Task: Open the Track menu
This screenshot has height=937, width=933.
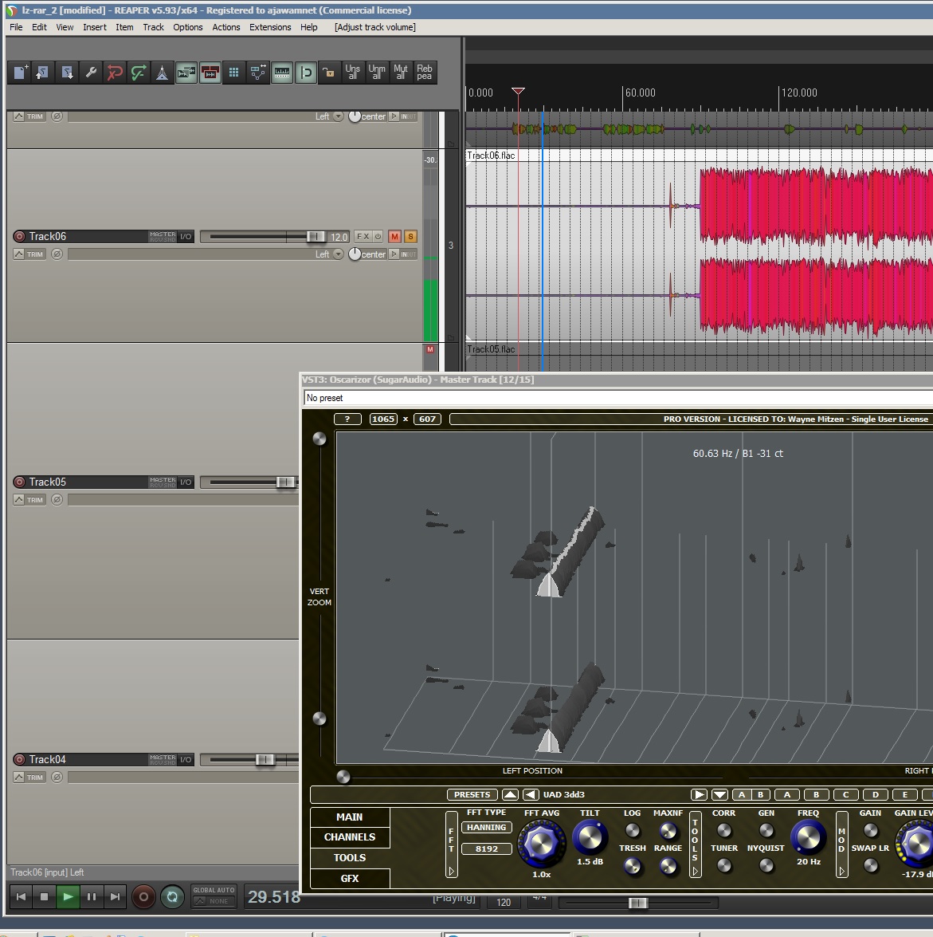Action: tap(154, 27)
